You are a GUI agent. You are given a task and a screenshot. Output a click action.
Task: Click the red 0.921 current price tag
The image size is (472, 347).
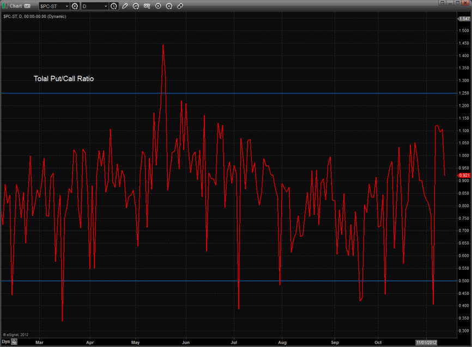point(464,175)
